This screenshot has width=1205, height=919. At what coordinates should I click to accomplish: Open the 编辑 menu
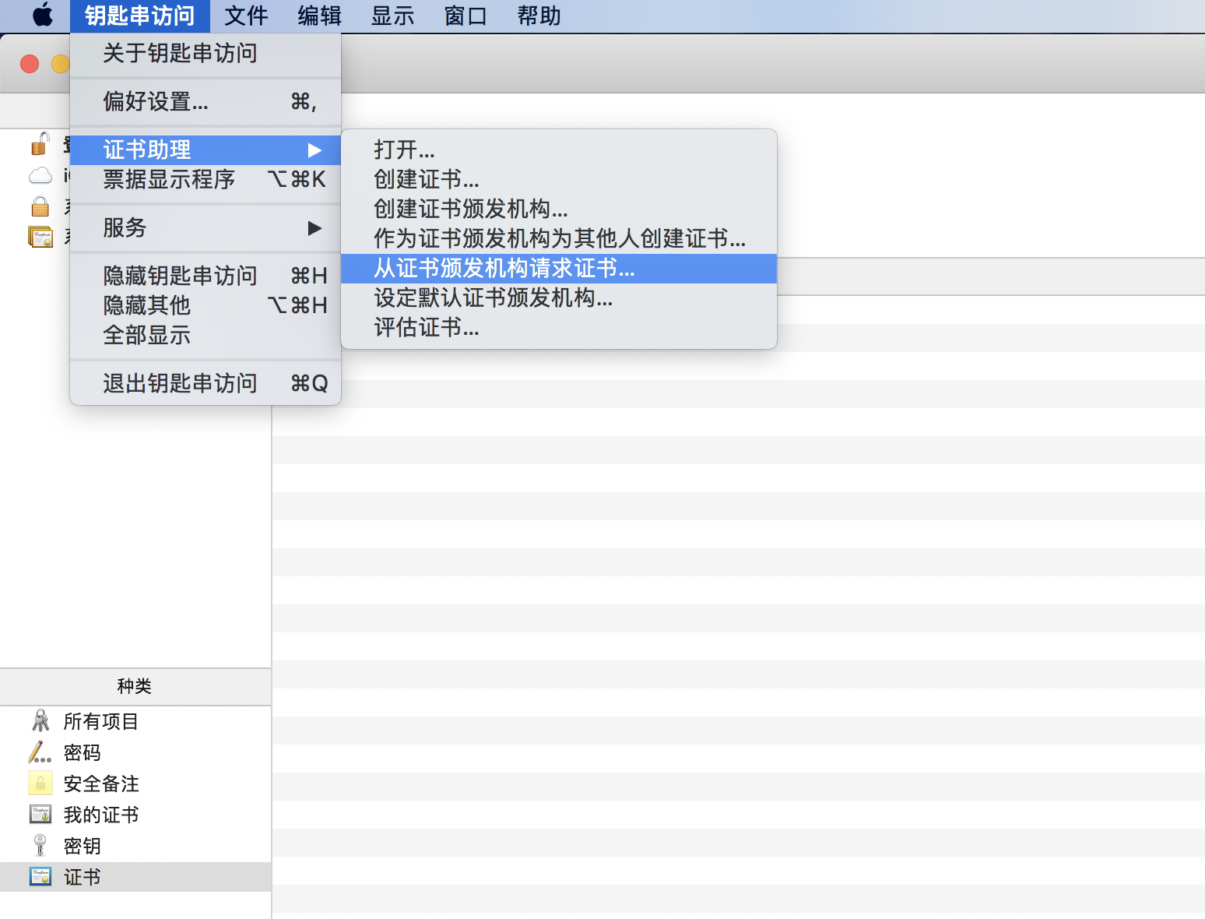point(319,16)
